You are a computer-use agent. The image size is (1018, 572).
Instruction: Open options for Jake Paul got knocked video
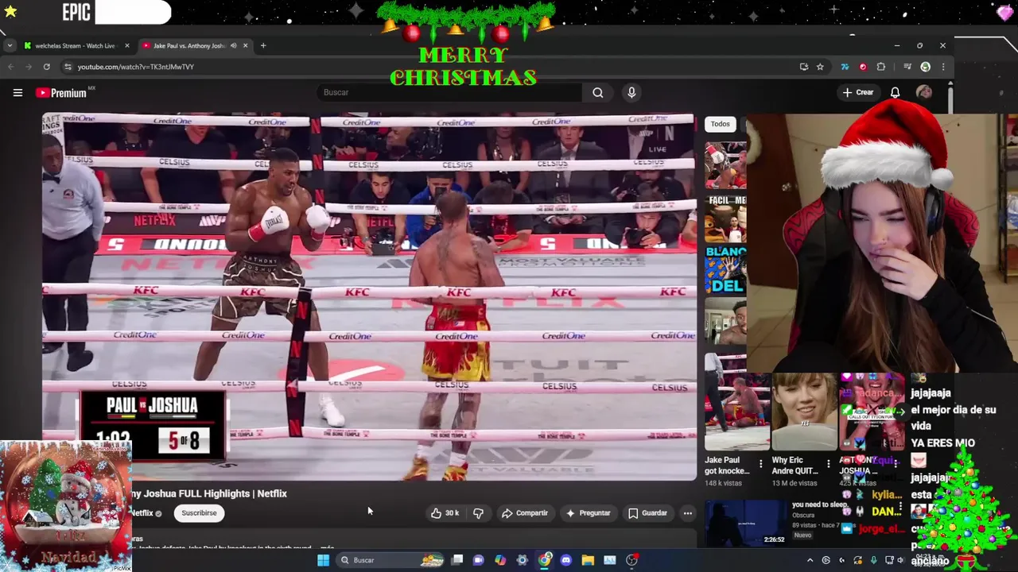click(x=760, y=464)
